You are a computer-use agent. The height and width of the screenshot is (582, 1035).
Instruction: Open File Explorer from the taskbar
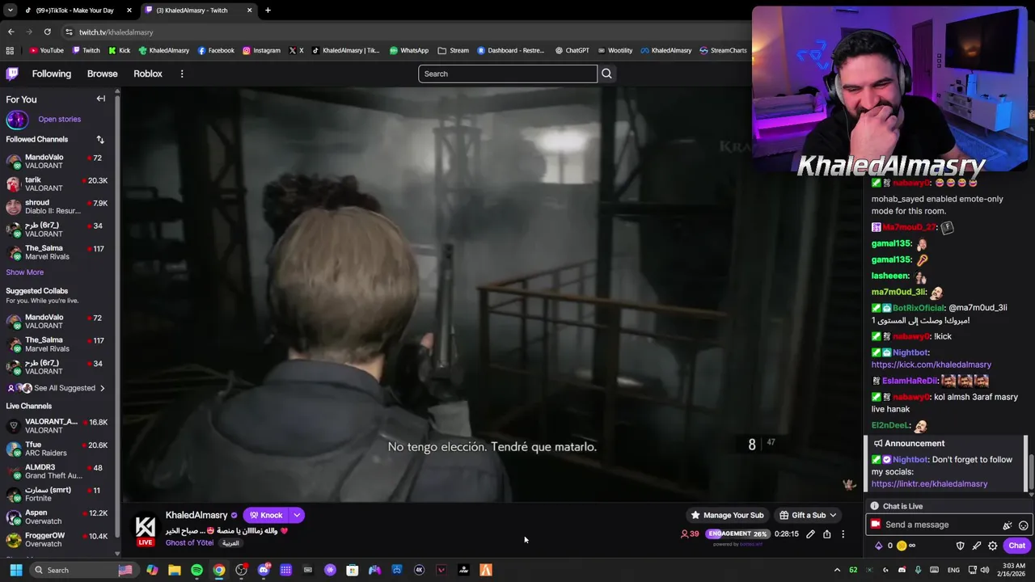(175, 570)
